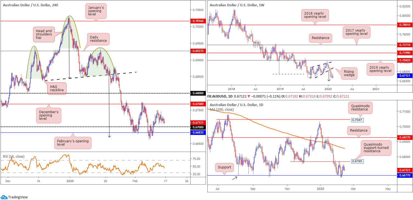
Task: Click the TradingView logo icon
Action: click(x=4, y=197)
